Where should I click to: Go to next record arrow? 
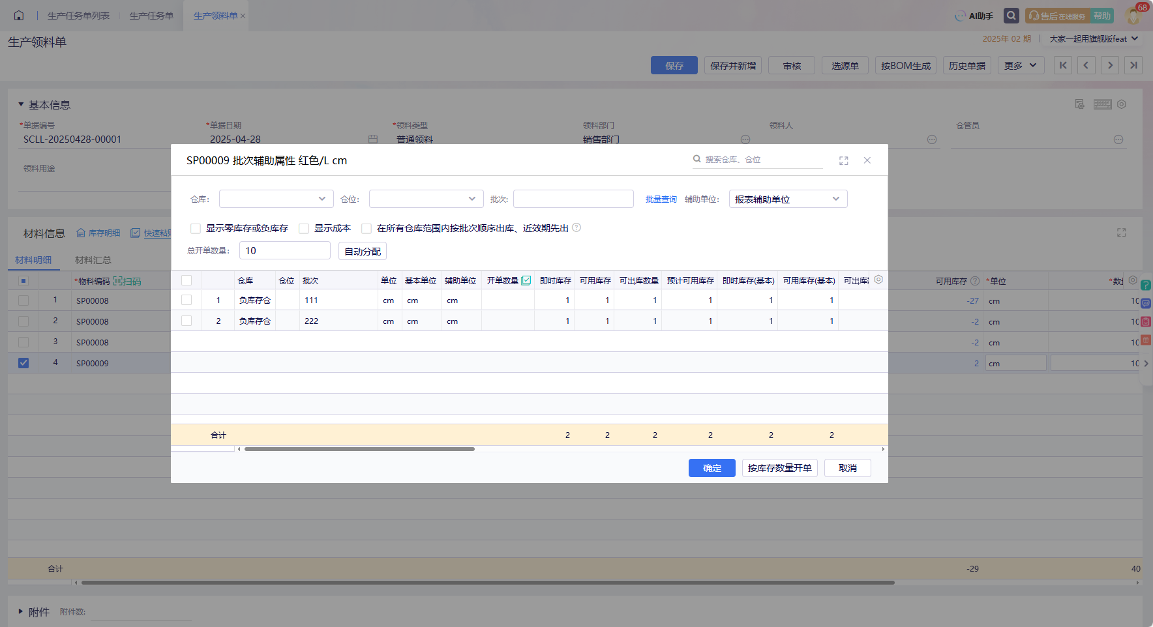pyautogui.click(x=1110, y=65)
